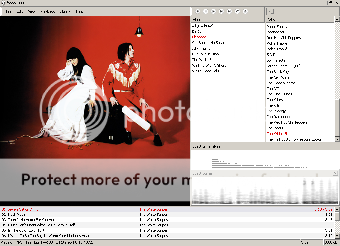Close the Spectrogram panel
This screenshot has height=246, width=340.
pos(335,173)
